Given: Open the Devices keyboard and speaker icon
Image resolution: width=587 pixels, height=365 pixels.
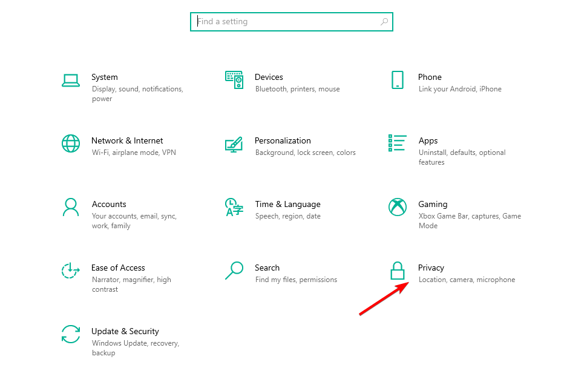Looking at the screenshot, I should [234, 80].
